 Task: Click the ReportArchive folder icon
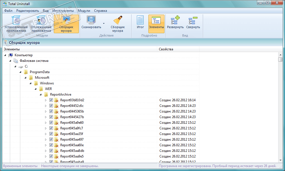(46, 94)
